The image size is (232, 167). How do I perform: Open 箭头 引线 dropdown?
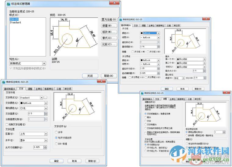point(191,67)
